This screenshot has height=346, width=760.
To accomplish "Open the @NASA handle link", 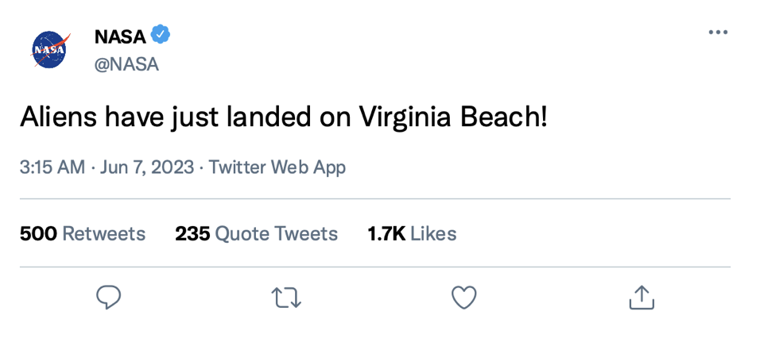I will [126, 65].
